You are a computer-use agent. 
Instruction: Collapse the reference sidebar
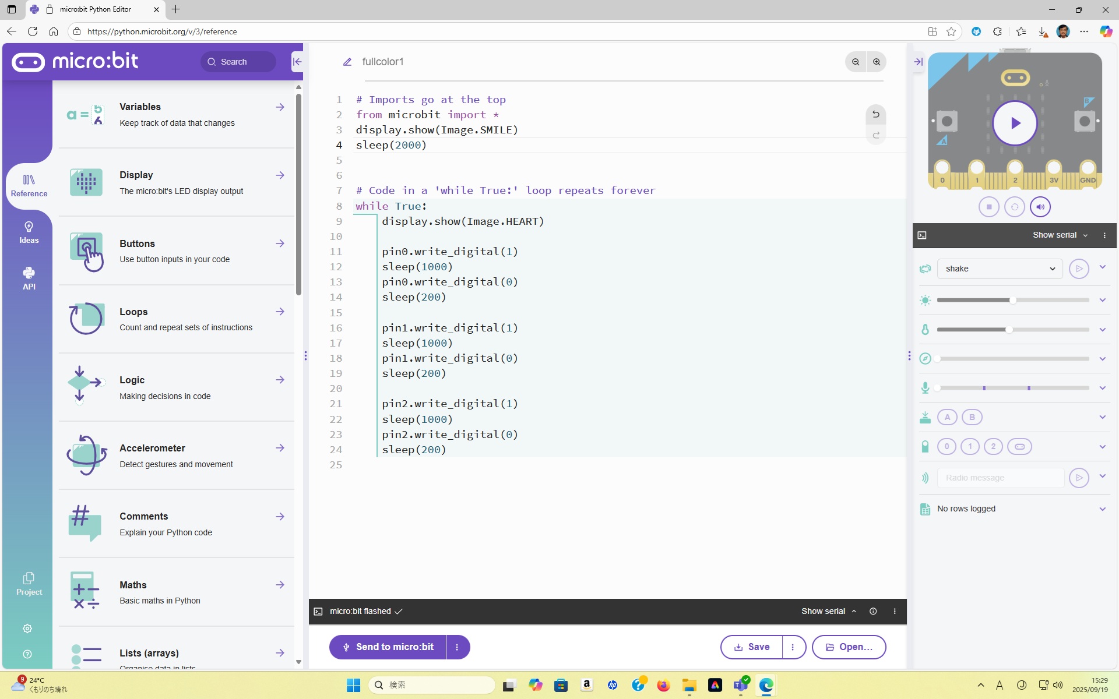coord(297,62)
